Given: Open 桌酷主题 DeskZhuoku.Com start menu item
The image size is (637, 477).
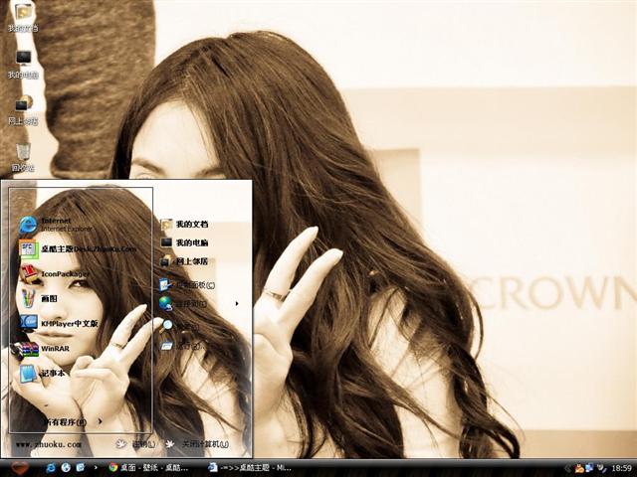Looking at the screenshot, I should pyautogui.click(x=78, y=249).
